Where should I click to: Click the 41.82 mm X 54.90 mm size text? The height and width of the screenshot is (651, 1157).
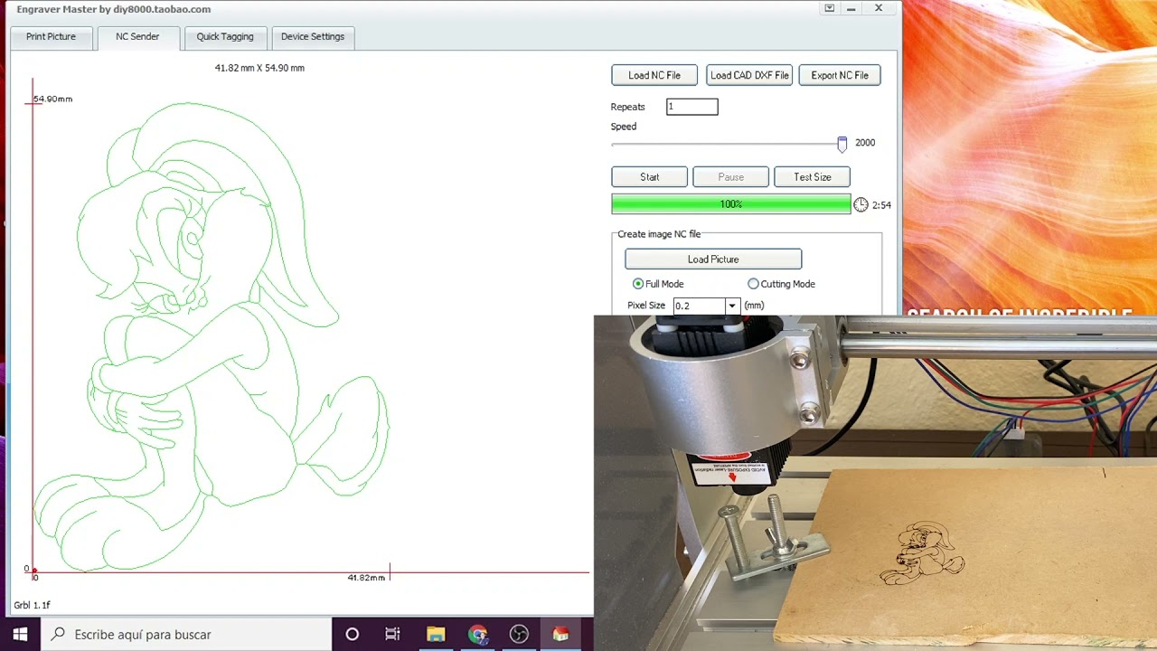(259, 68)
